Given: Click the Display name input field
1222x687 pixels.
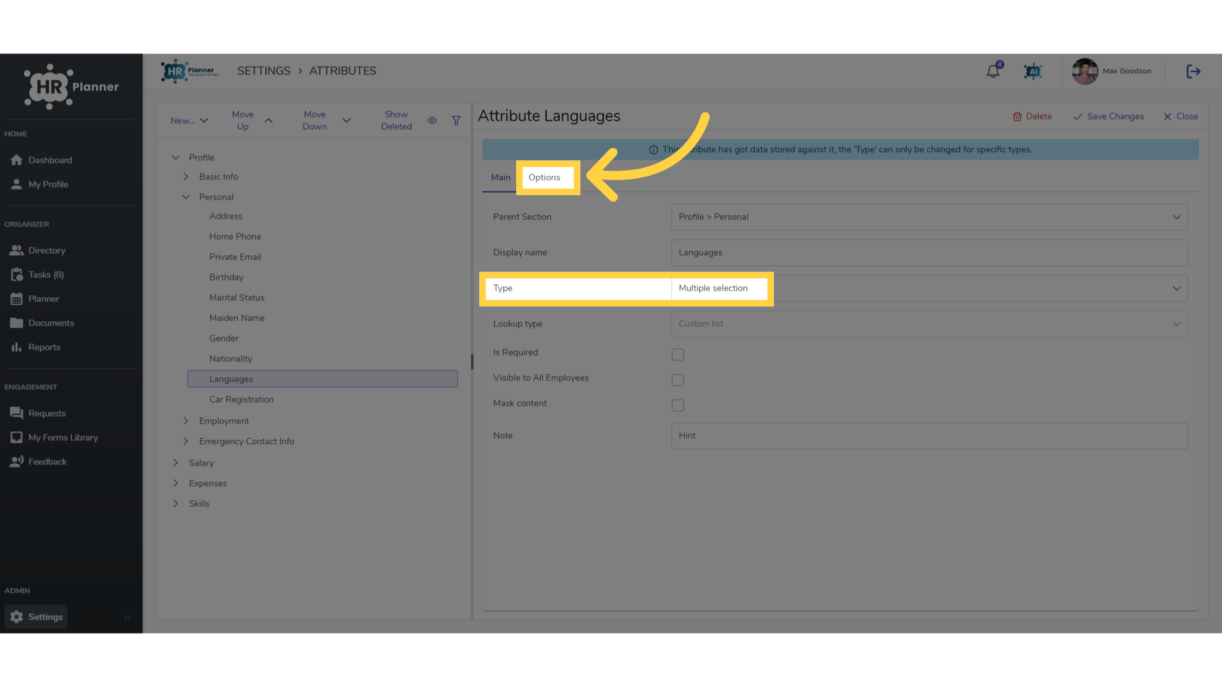Looking at the screenshot, I should point(929,253).
